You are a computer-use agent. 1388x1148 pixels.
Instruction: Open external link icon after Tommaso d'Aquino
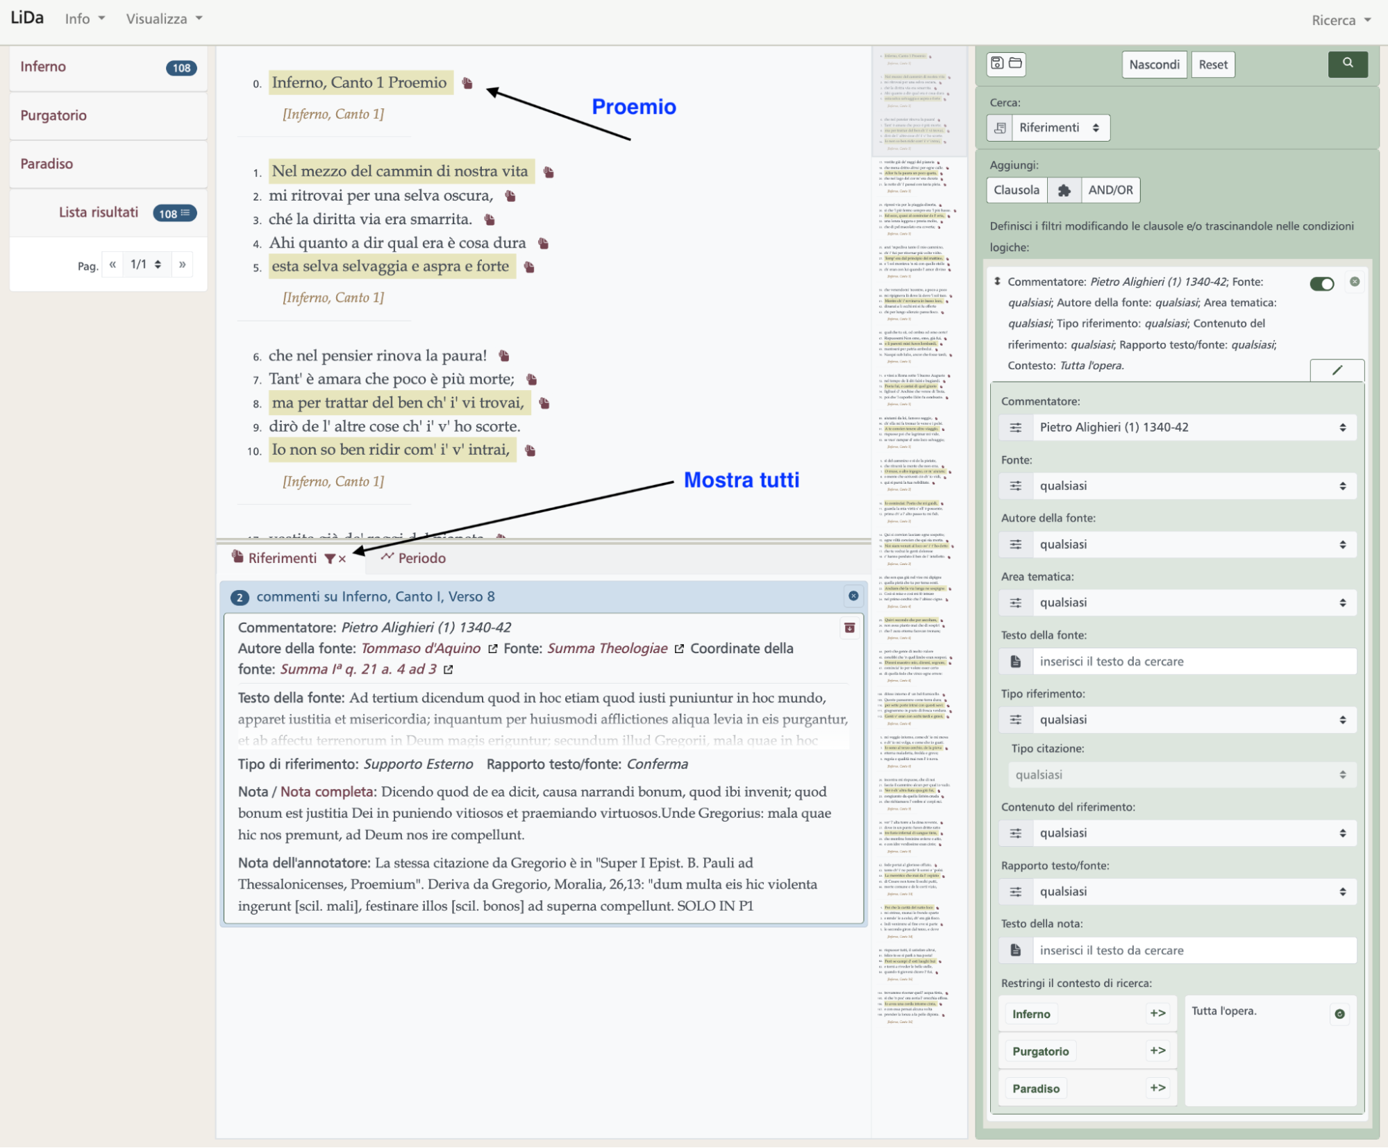493,649
